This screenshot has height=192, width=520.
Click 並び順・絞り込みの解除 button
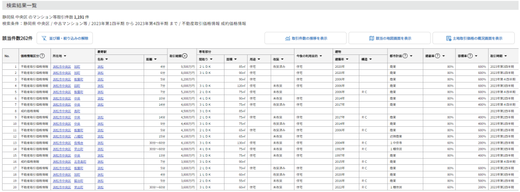coord(65,39)
